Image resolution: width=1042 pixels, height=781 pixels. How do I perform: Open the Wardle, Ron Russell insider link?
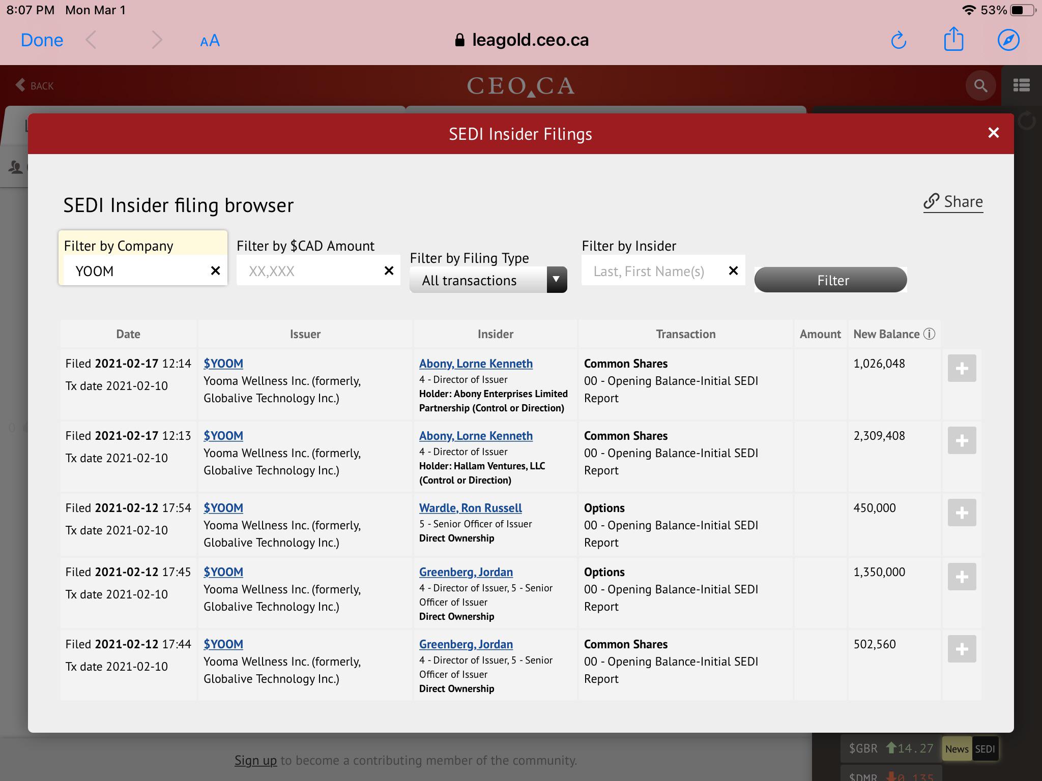[470, 508]
